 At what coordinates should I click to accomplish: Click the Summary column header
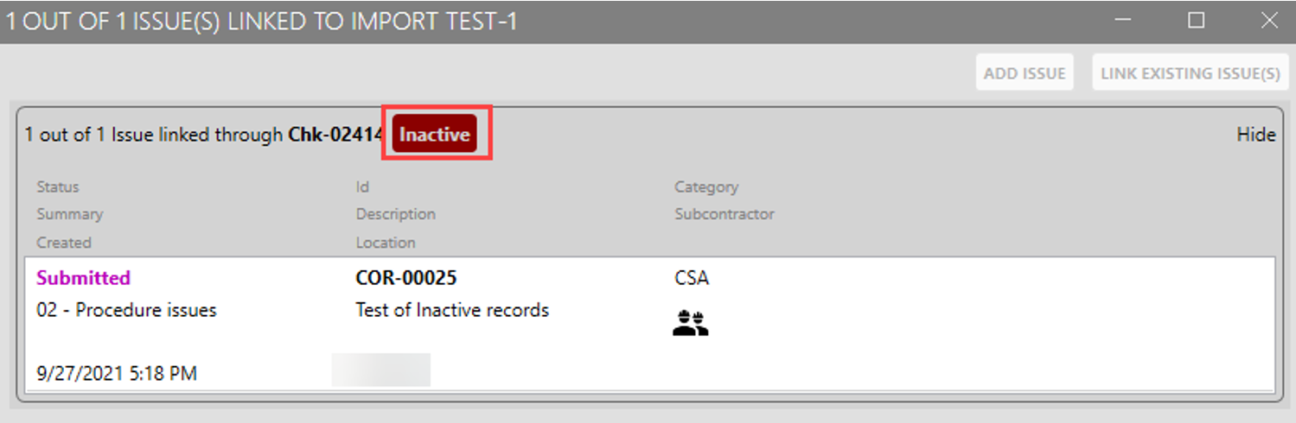coord(69,214)
